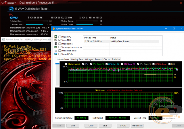Click the AIDA64 flame icon in title bar
This screenshot has width=184, height=129.
click(x=54, y=28)
